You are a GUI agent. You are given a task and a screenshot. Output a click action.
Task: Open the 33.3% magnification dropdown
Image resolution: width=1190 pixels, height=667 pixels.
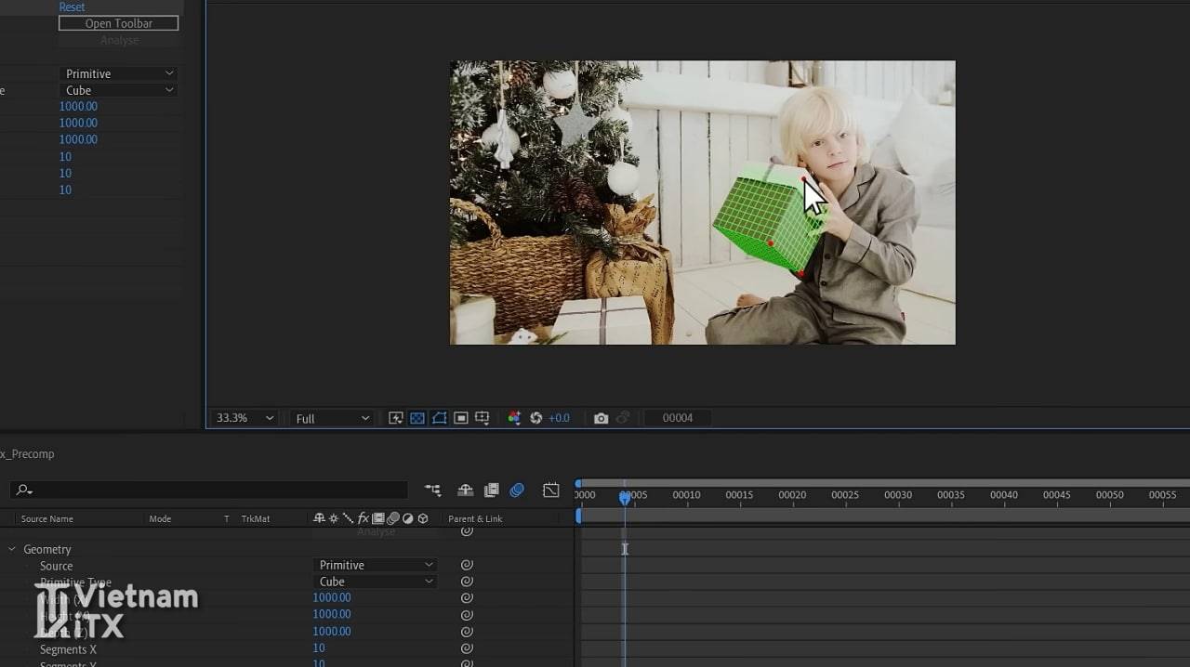pyautogui.click(x=245, y=418)
